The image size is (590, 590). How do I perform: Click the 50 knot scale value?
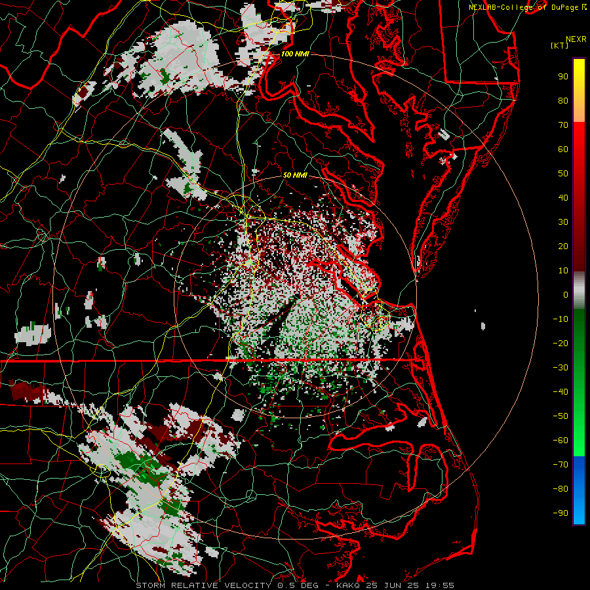point(563,174)
